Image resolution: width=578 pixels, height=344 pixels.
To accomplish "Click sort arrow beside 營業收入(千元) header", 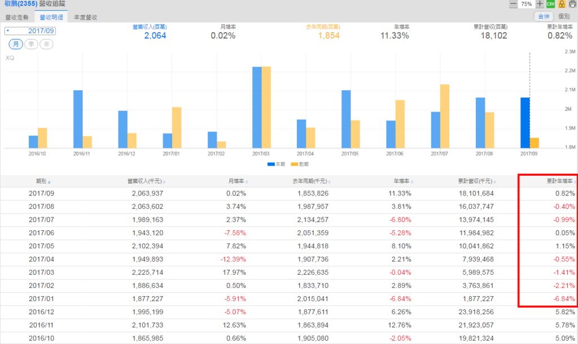I will tap(164, 181).
